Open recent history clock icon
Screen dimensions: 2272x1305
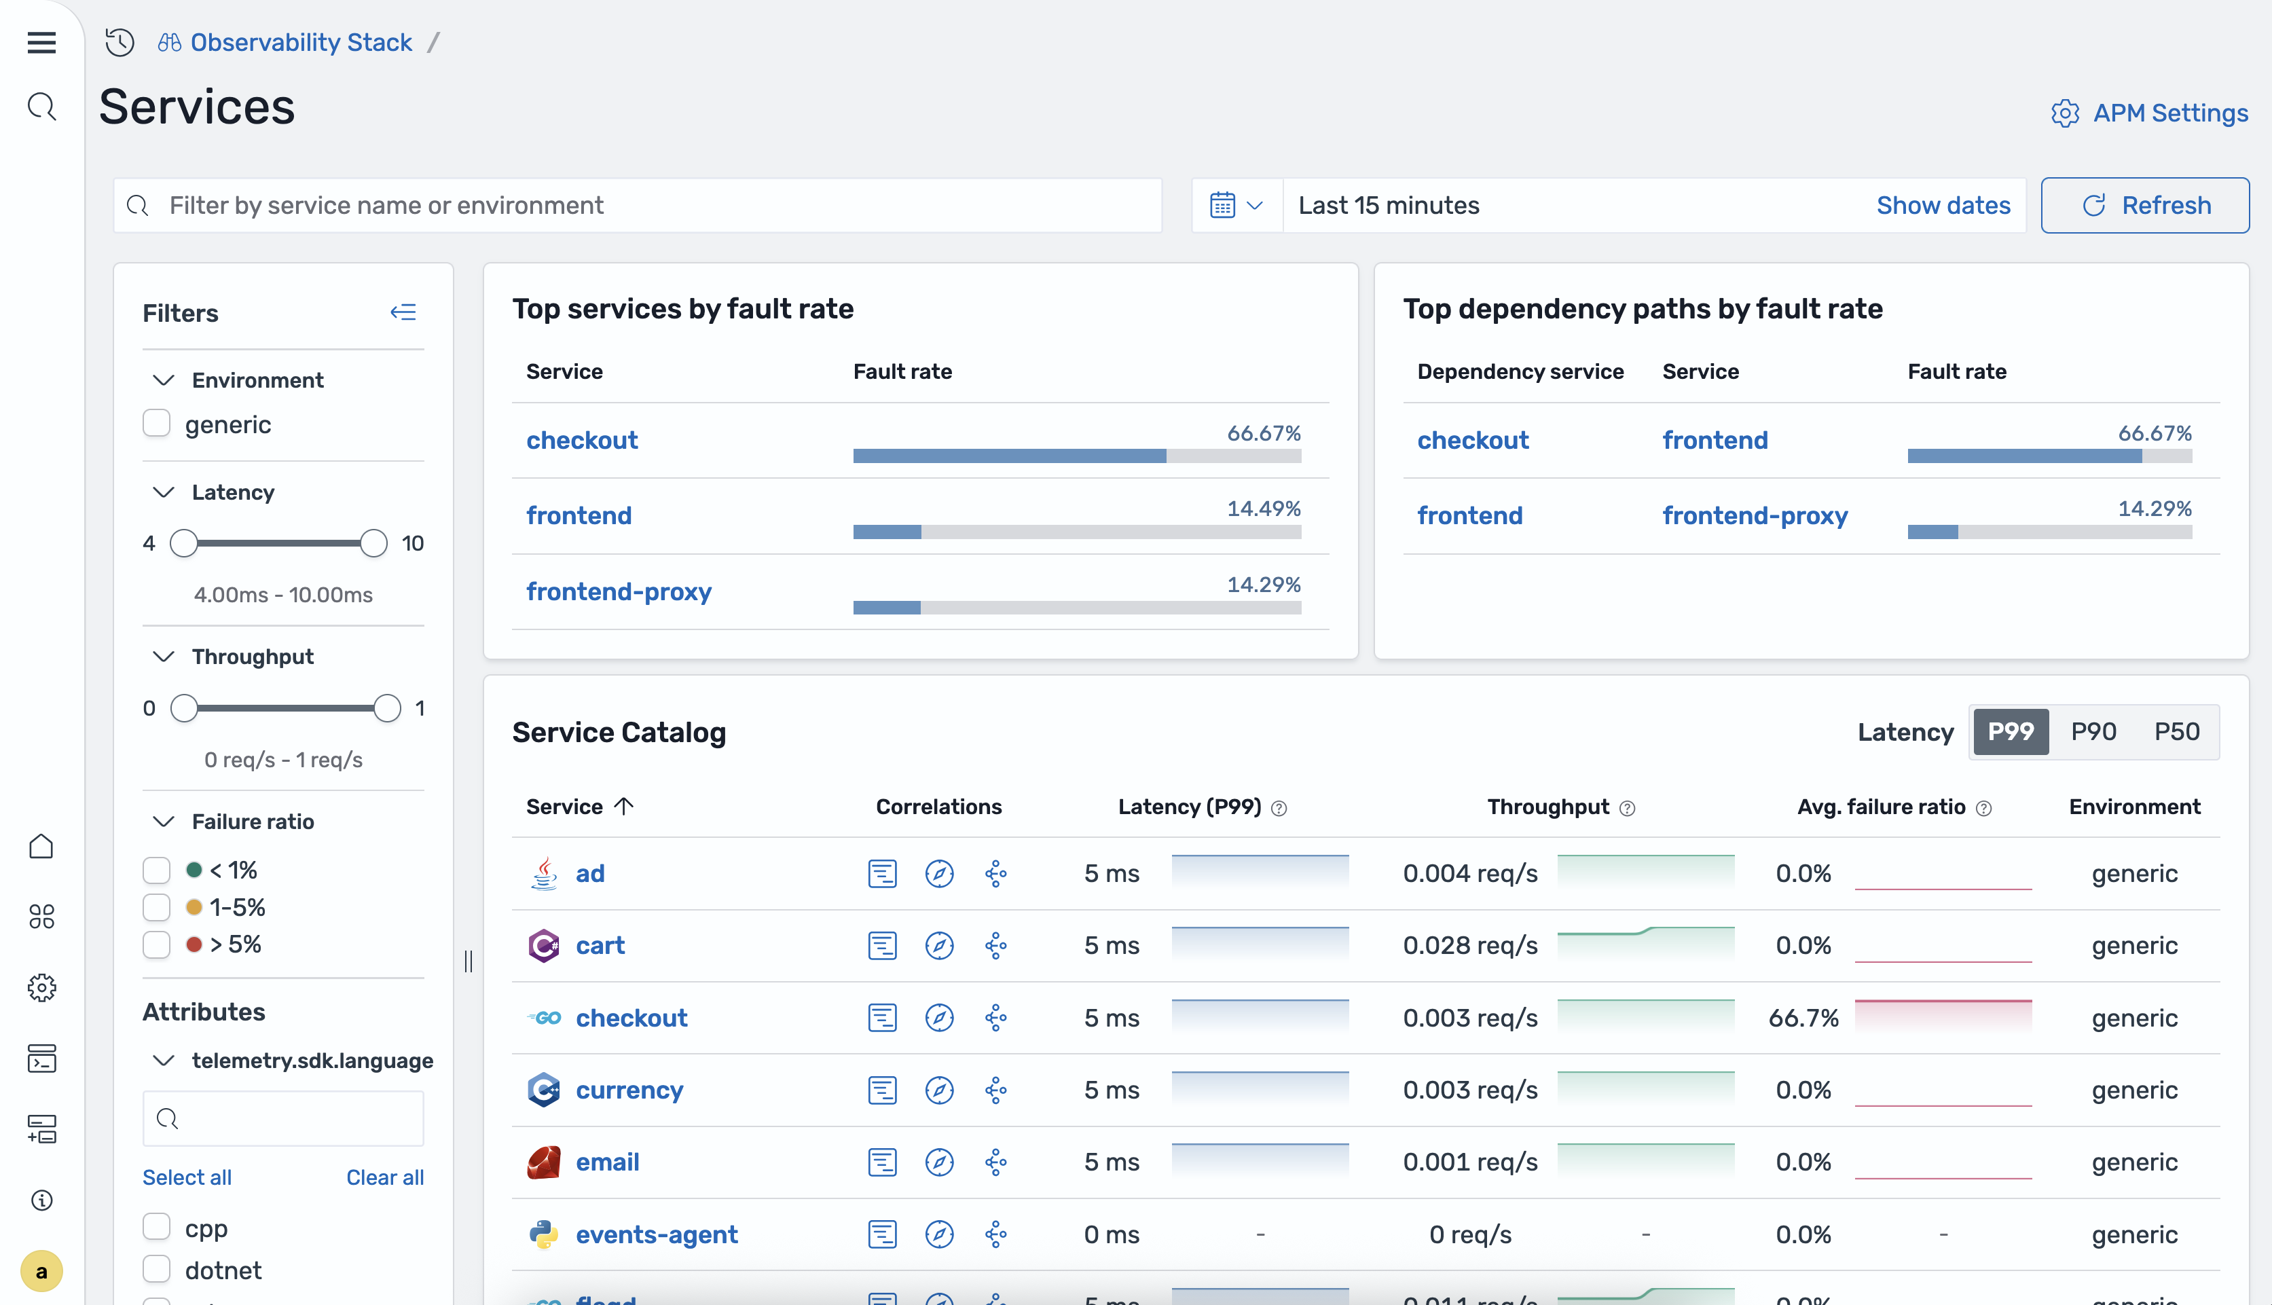tap(120, 42)
